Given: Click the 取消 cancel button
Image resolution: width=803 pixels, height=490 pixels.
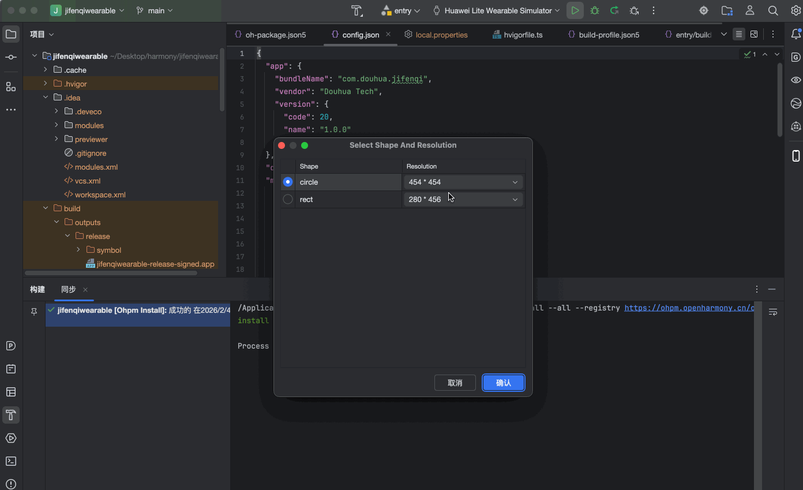Looking at the screenshot, I should tap(455, 383).
